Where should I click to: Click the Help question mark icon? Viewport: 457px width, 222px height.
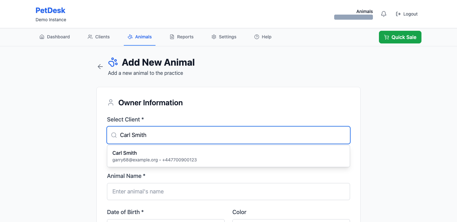pyautogui.click(x=257, y=37)
